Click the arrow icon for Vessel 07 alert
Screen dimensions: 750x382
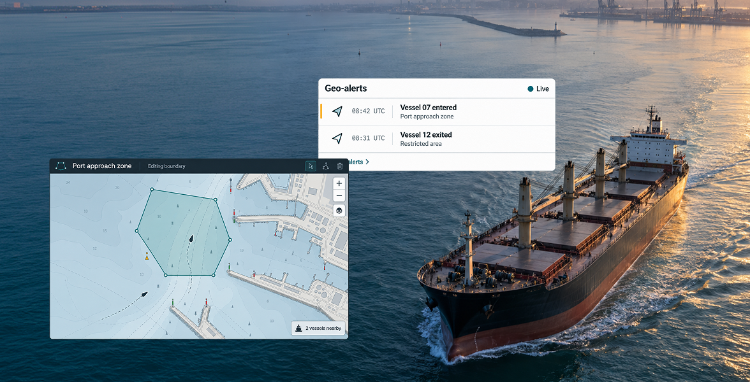(x=337, y=111)
